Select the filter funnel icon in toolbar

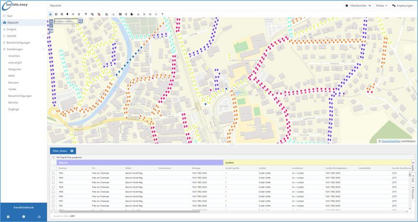coord(86,14)
